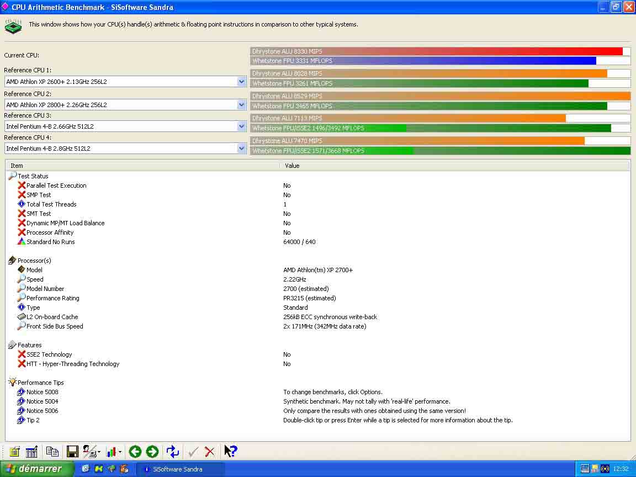Click the first notepad icon in toolbar
The image size is (636, 477).
pyautogui.click(x=14, y=452)
